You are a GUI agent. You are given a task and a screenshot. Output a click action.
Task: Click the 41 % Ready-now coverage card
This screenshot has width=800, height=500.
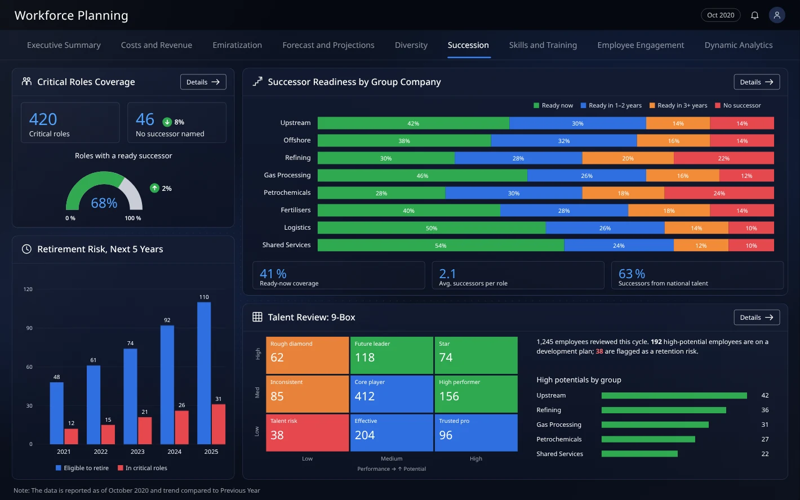tap(339, 275)
